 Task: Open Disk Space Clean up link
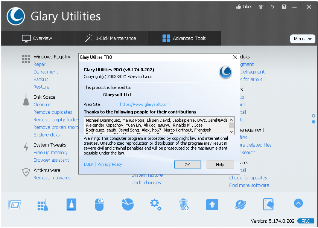tap(43, 104)
